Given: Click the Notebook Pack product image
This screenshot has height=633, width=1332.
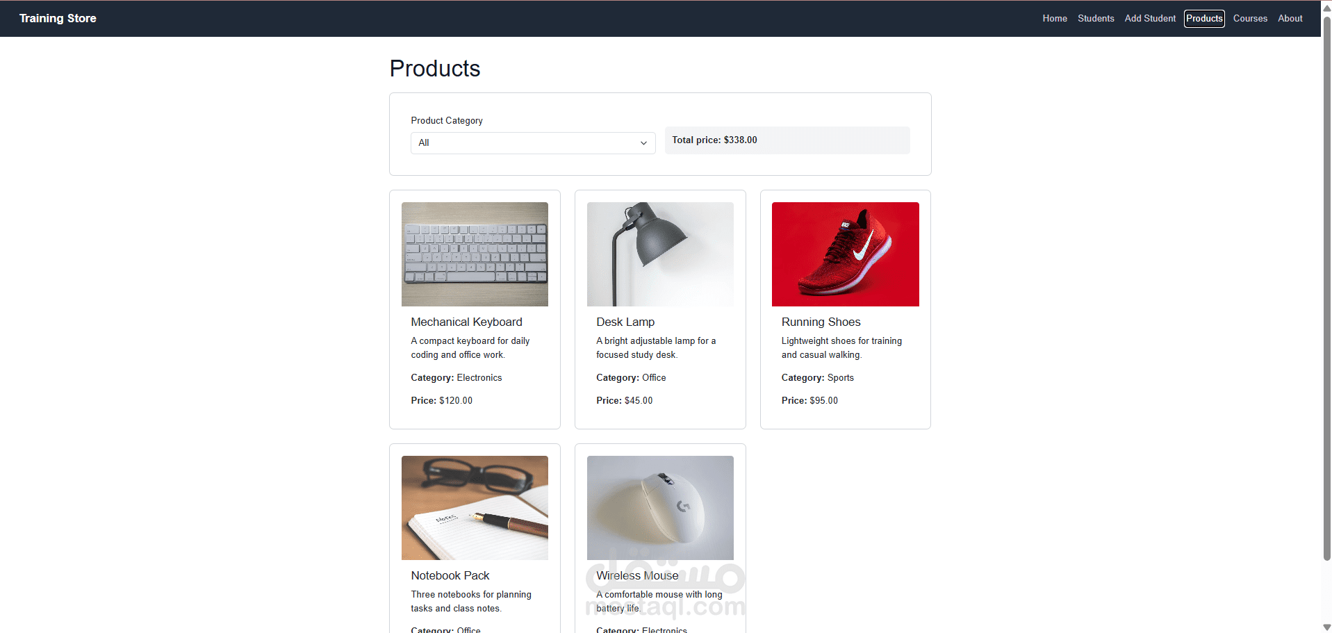Looking at the screenshot, I should point(475,508).
